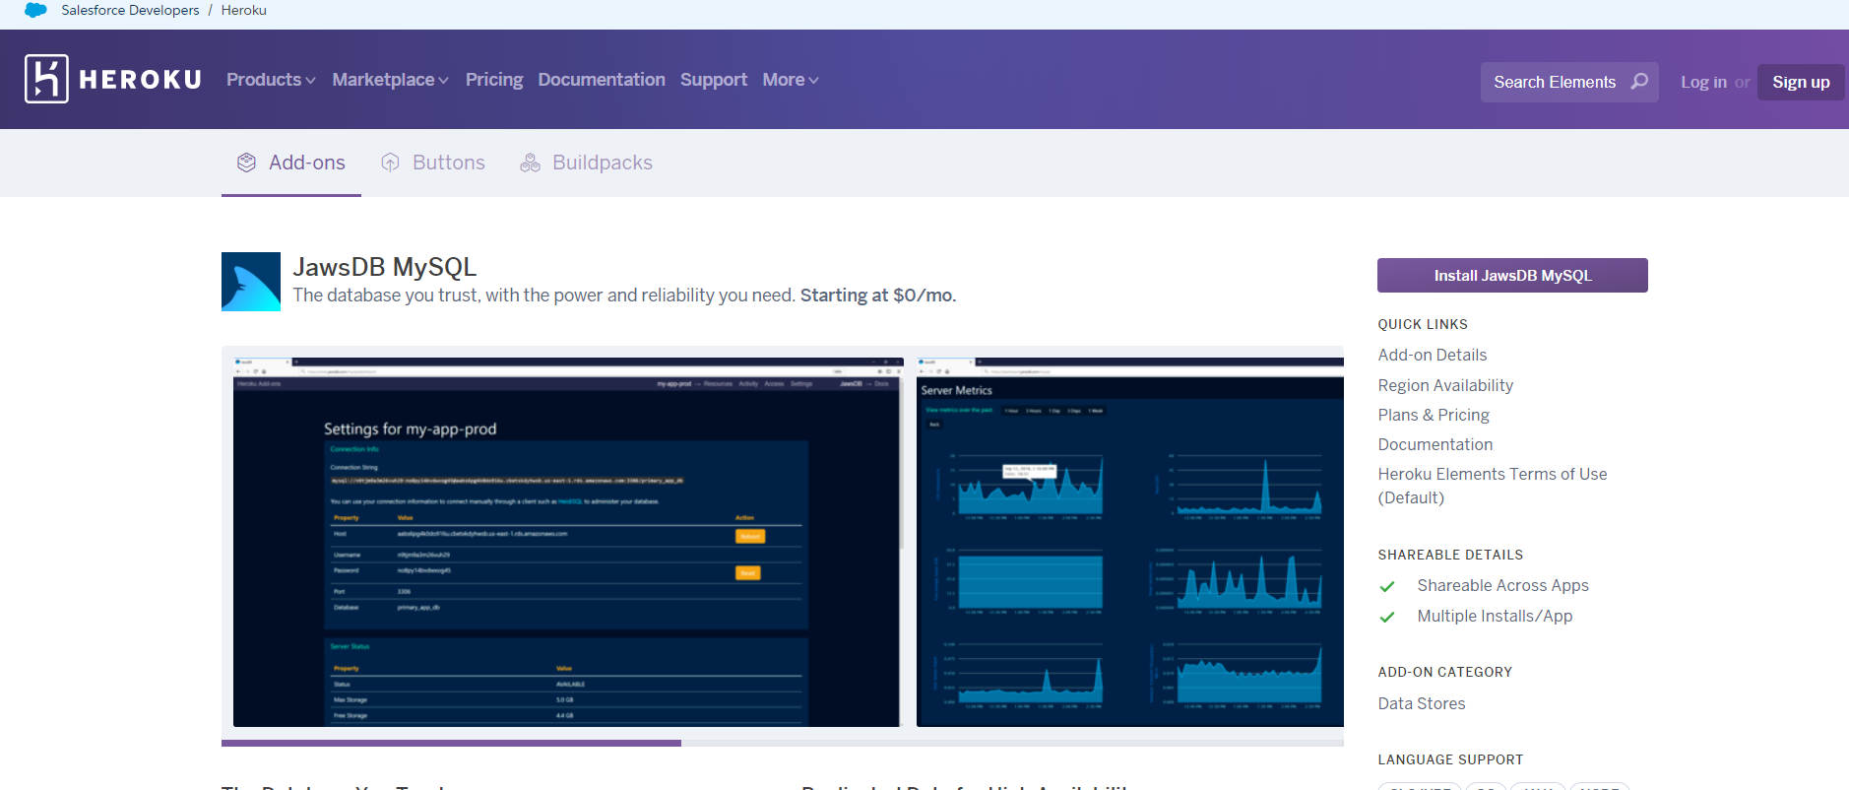This screenshot has width=1849, height=790.
Task: Click the purple screenshot carousel scrollbar
Action: click(451, 743)
